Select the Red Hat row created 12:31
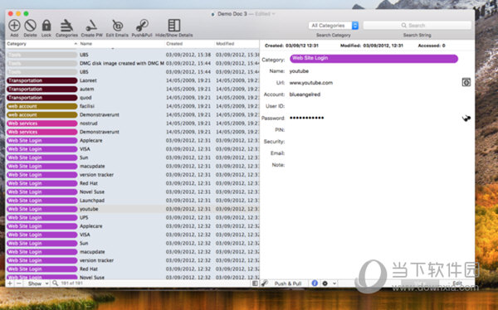Screen dimensions: 498x310 133,183
